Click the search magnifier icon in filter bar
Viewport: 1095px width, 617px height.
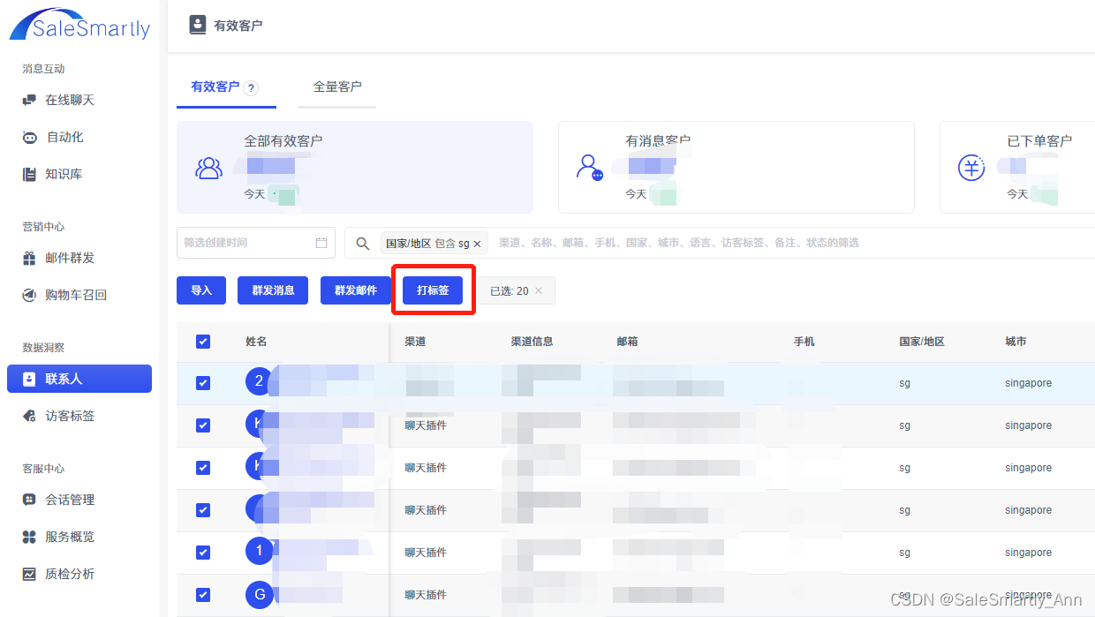[x=362, y=244]
